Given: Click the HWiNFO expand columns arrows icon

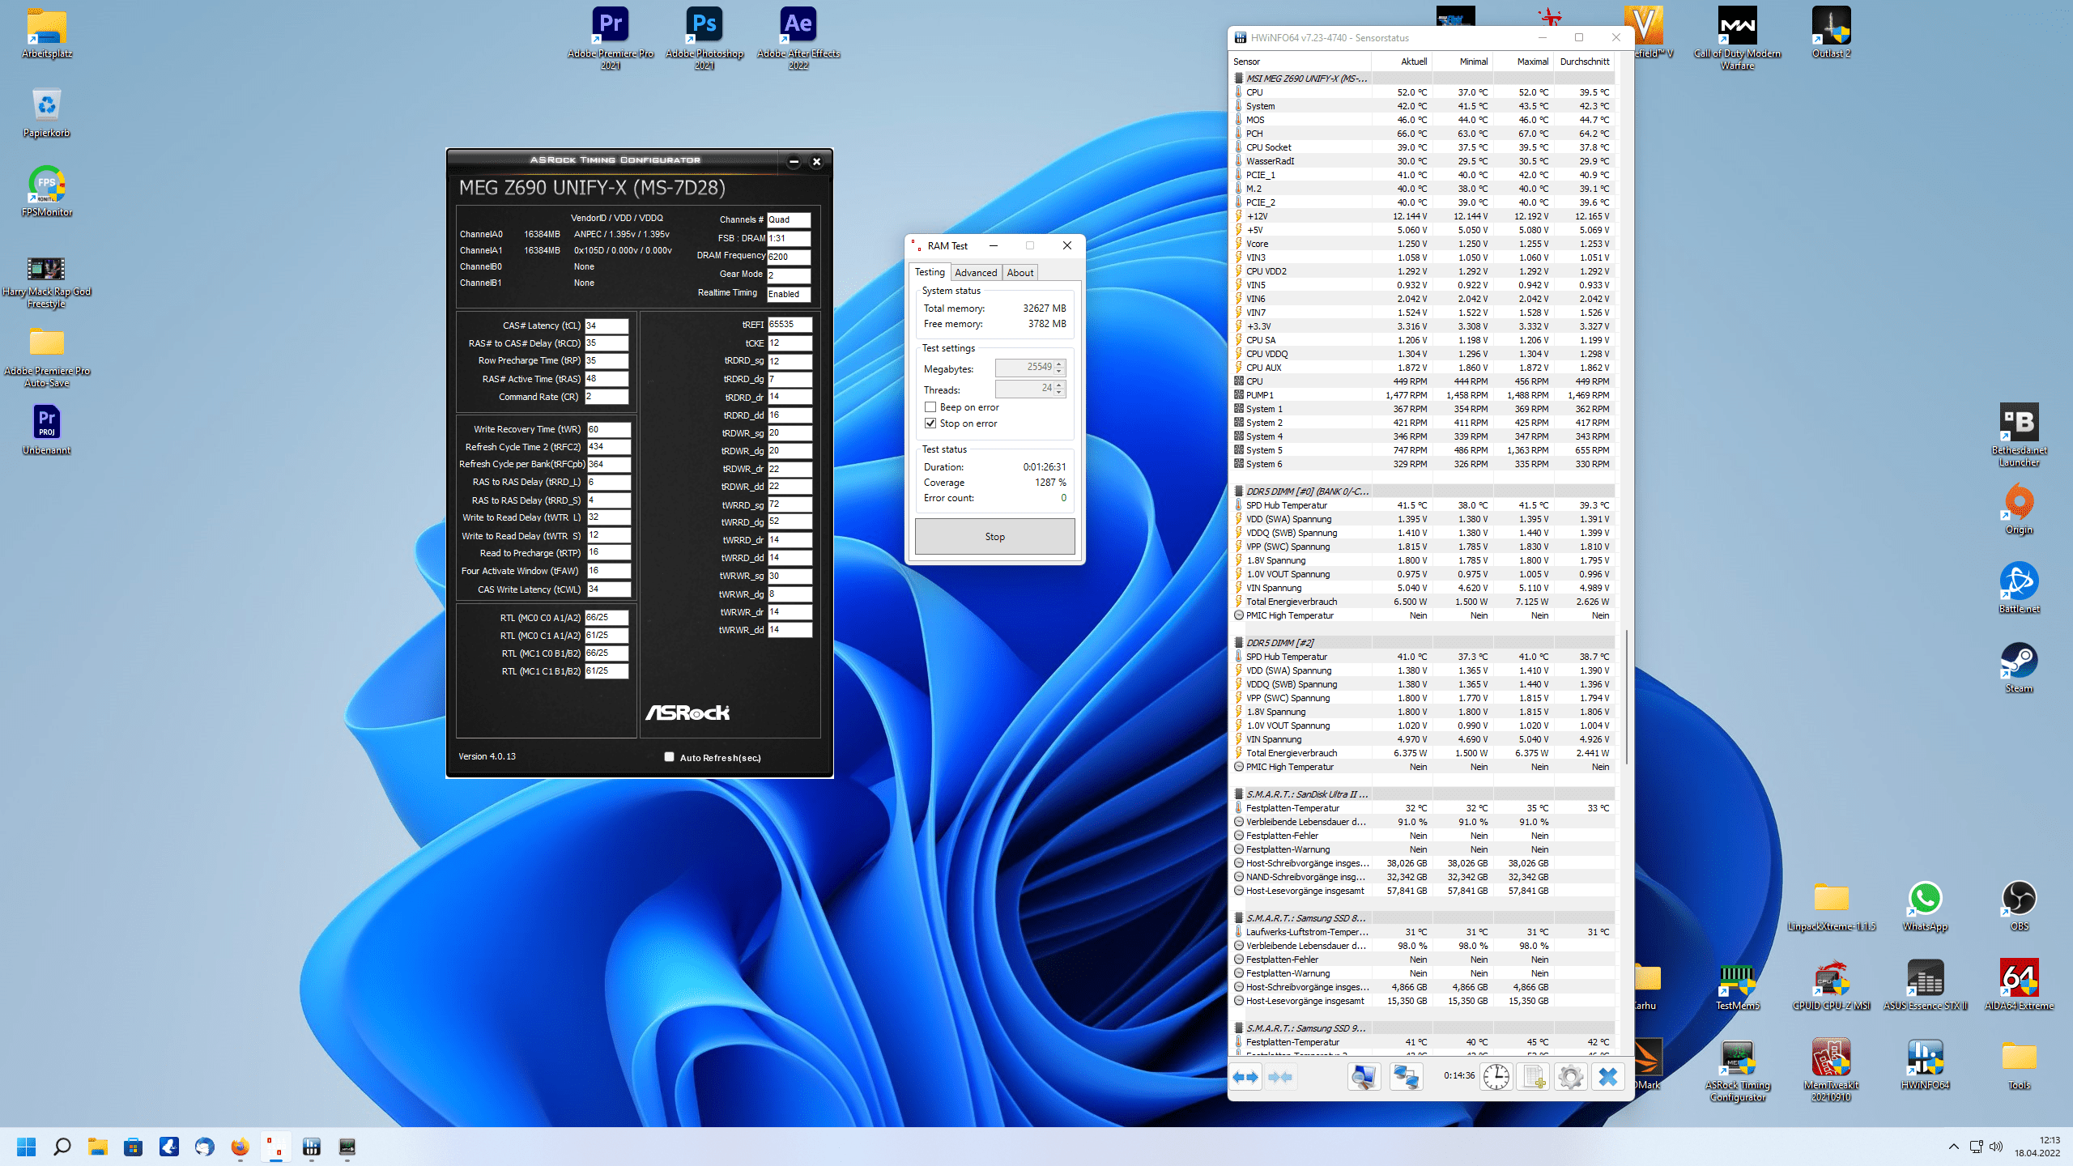Looking at the screenshot, I should coord(1245,1077).
